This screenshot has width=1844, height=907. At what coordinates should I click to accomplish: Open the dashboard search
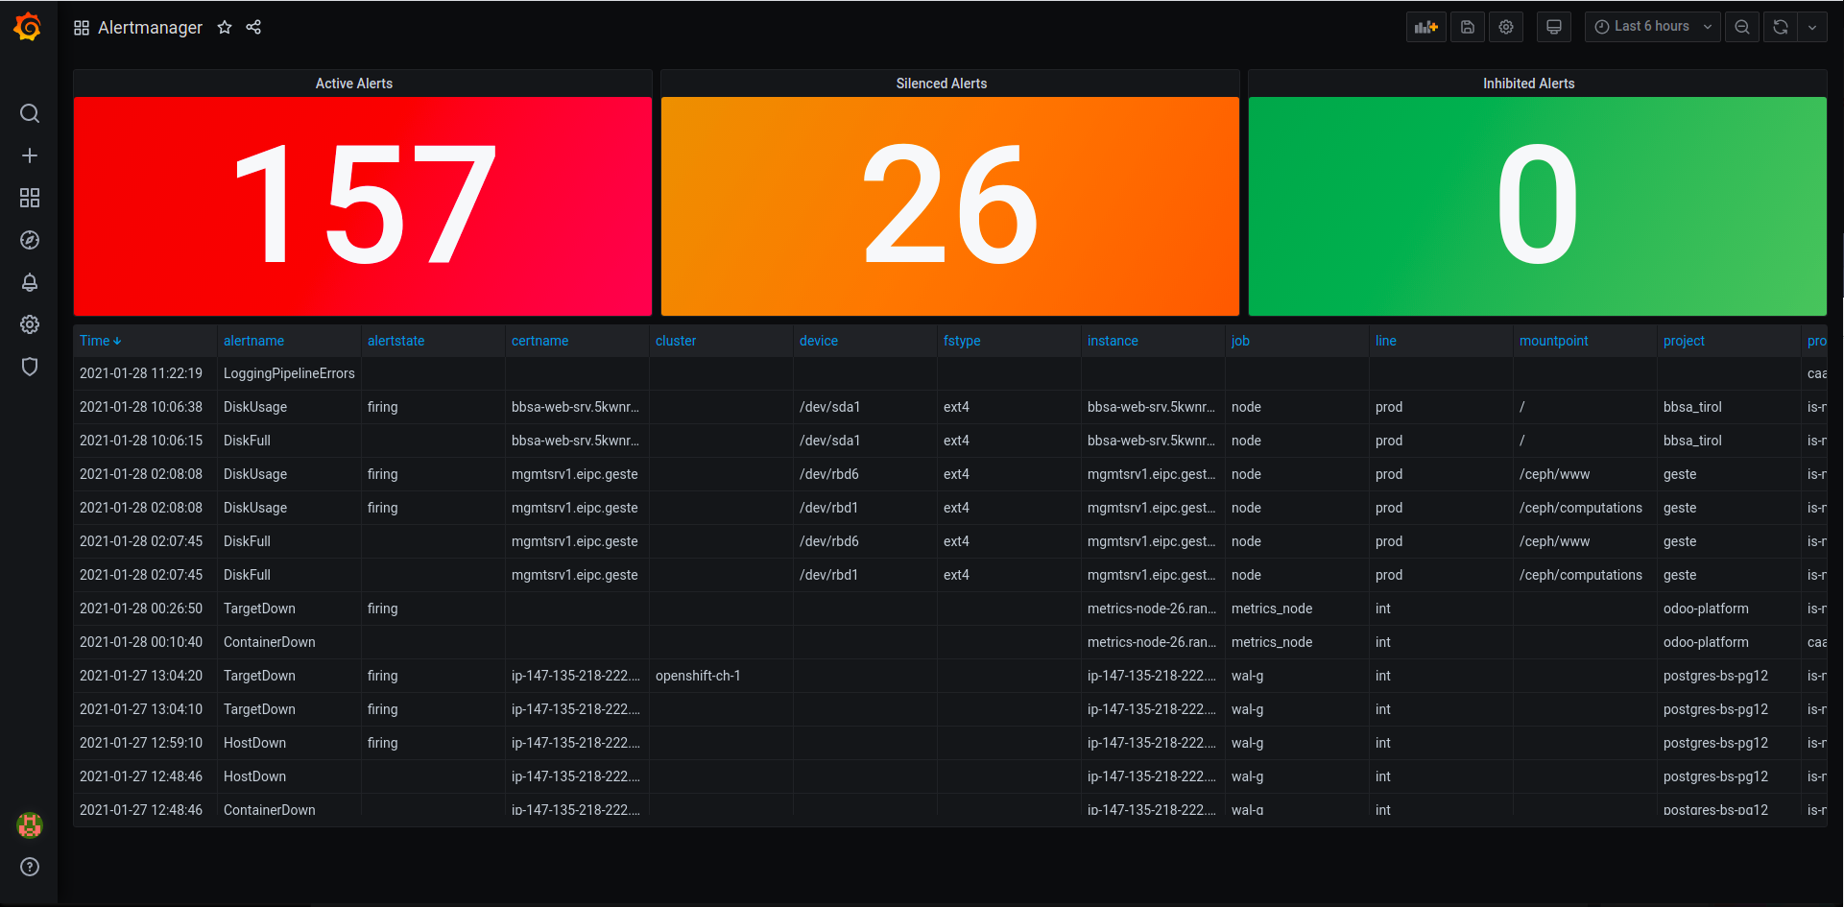click(29, 113)
